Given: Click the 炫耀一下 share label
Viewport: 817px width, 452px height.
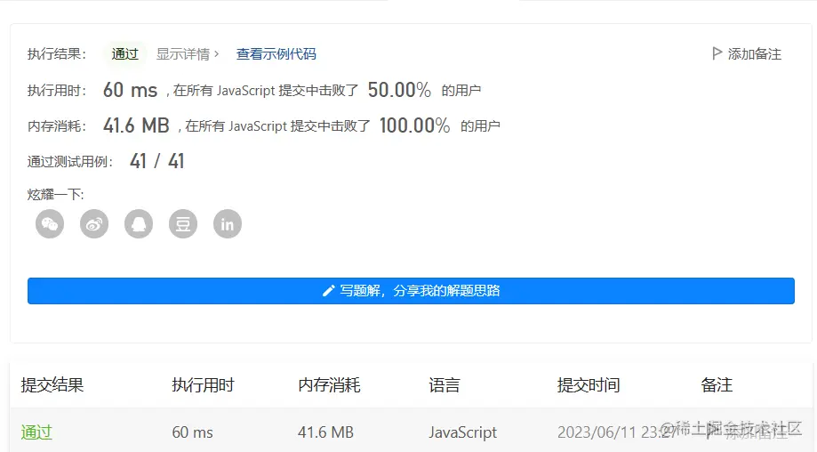Looking at the screenshot, I should point(56,195).
